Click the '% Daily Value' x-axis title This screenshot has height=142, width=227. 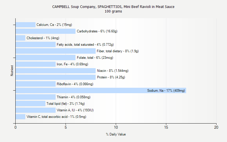coord(116,134)
